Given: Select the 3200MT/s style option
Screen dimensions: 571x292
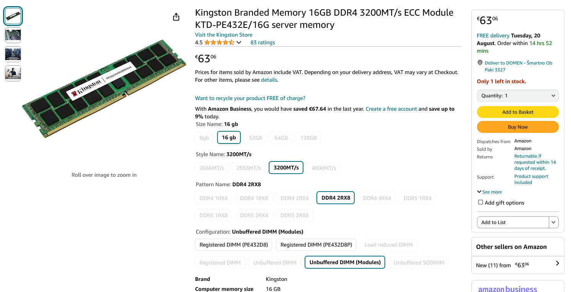Looking at the screenshot, I should [286, 168].
